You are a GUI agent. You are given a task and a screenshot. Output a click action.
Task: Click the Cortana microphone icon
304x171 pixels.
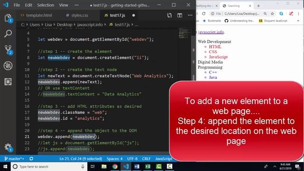coord(83,167)
